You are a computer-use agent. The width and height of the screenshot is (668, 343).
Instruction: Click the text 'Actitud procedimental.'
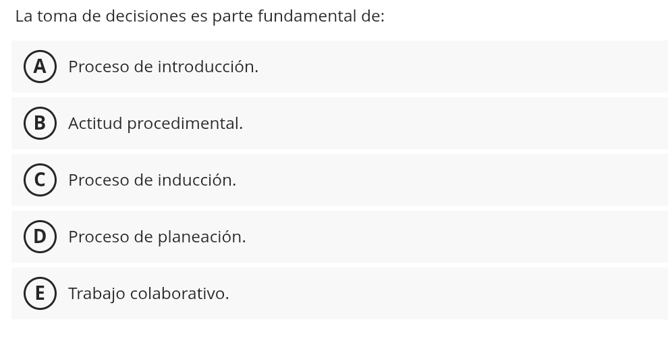[155, 124]
